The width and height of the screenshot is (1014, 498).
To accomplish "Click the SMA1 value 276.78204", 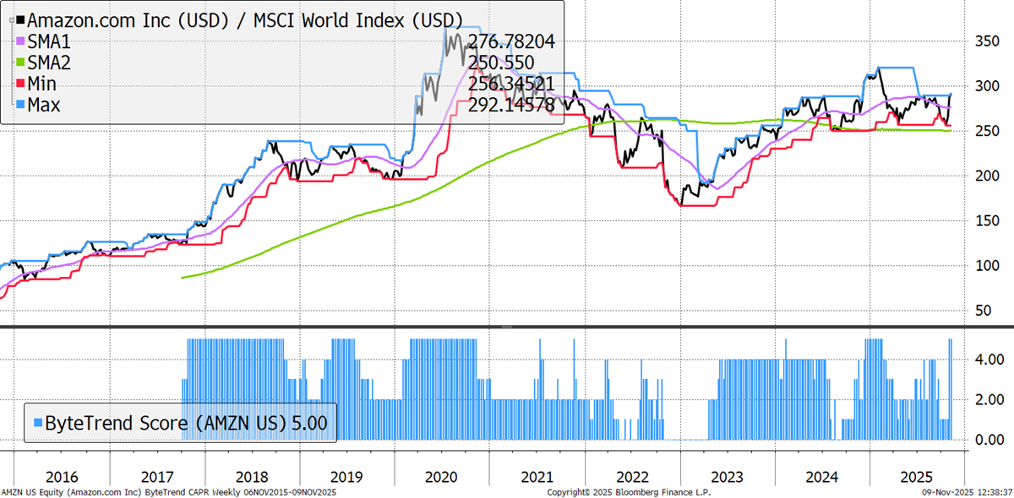I will point(510,41).
